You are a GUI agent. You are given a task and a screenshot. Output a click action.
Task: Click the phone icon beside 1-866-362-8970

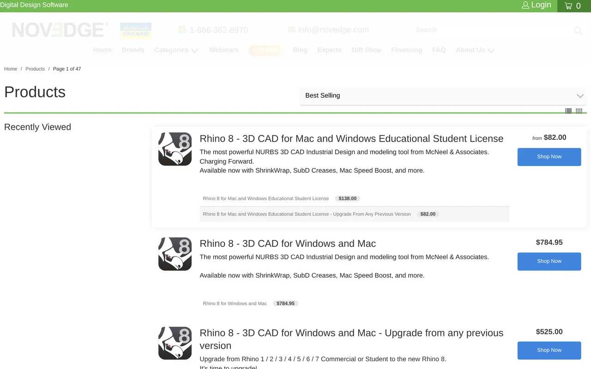click(x=182, y=30)
